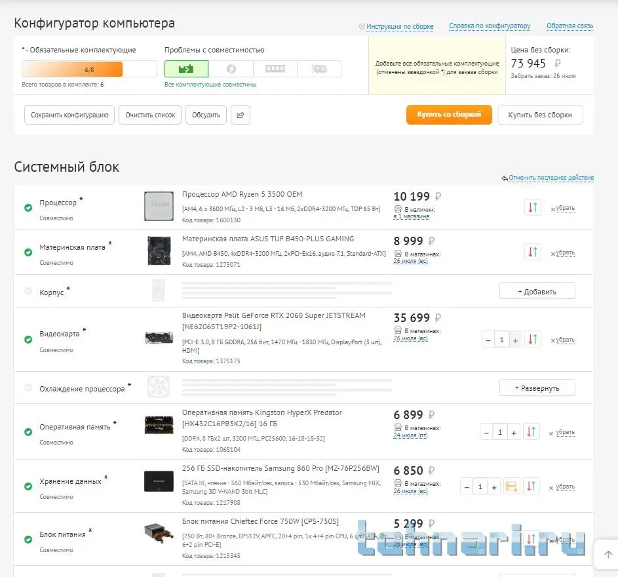This screenshot has width=618, height=577.
Task: Click Очистить список button
Action: click(150, 115)
